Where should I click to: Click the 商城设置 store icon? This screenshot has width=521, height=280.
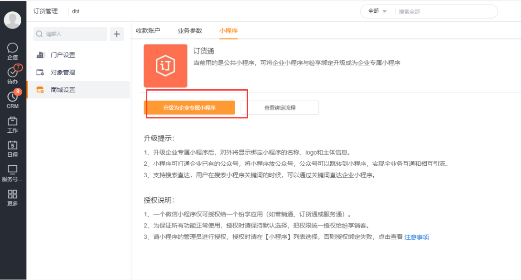click(40, 90)
